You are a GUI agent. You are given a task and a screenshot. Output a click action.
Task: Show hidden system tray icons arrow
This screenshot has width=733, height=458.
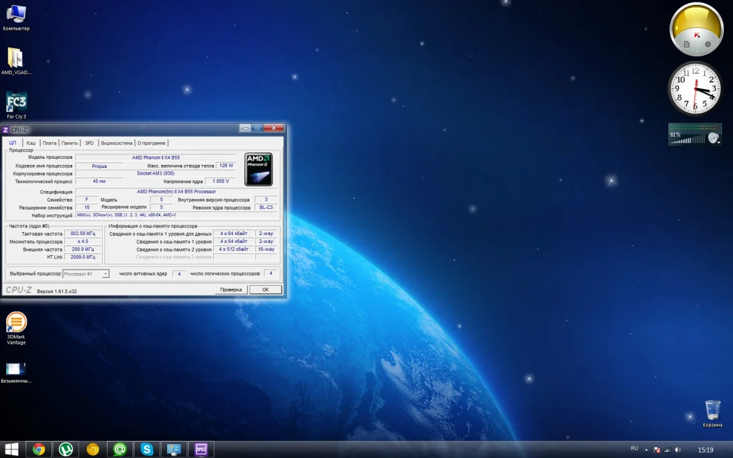tap(647, 450)
